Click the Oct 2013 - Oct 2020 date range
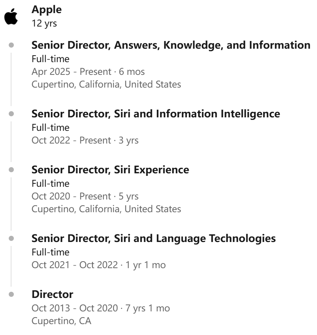This screenshot has height=335, width=317. pyautogui.click(x=100, y=308)
